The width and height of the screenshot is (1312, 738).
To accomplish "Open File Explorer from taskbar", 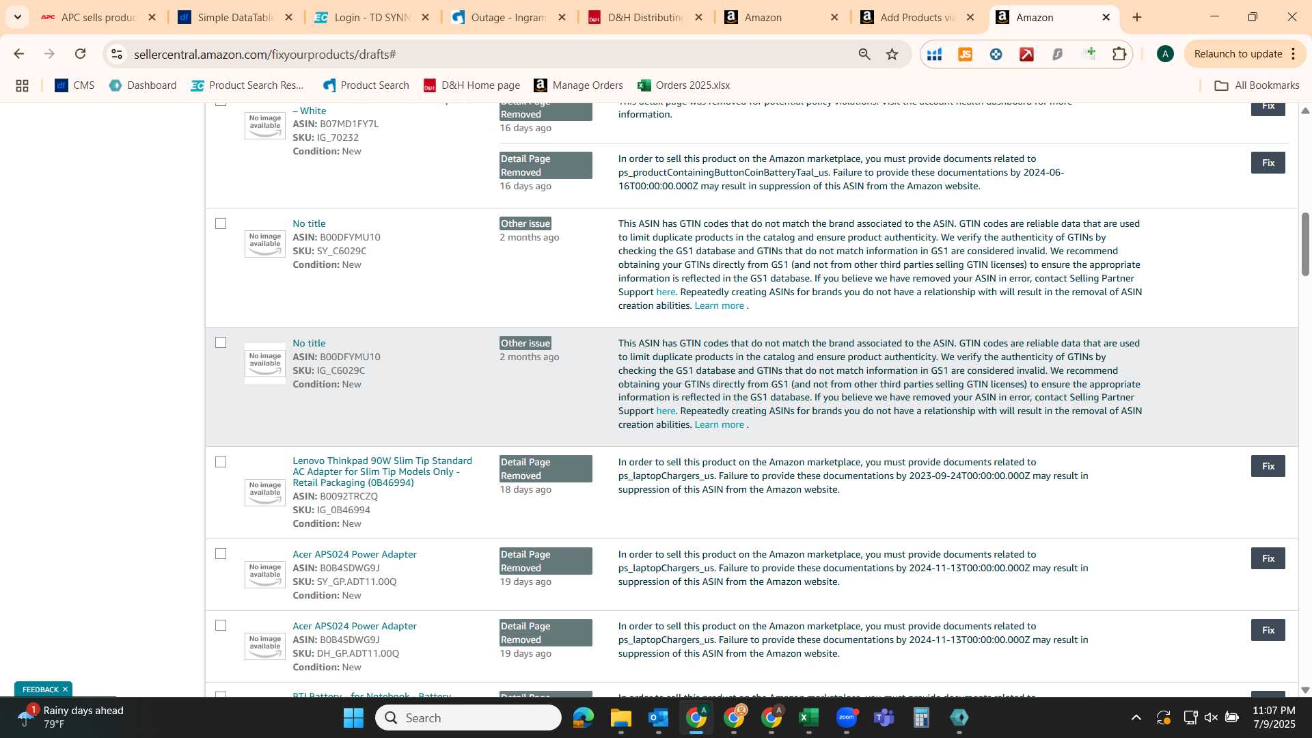I will click(x=620, y=717).
